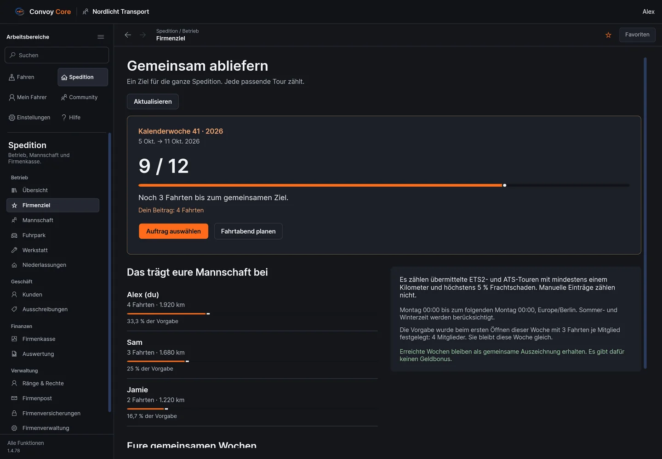Click the Firmenkasse icon
The width and height of the screenshot is (662, 459).
coord(14,339)
